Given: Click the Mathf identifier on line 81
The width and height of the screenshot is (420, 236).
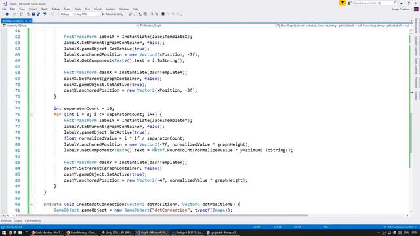Looking at the screenshot, I should (158, 150).
